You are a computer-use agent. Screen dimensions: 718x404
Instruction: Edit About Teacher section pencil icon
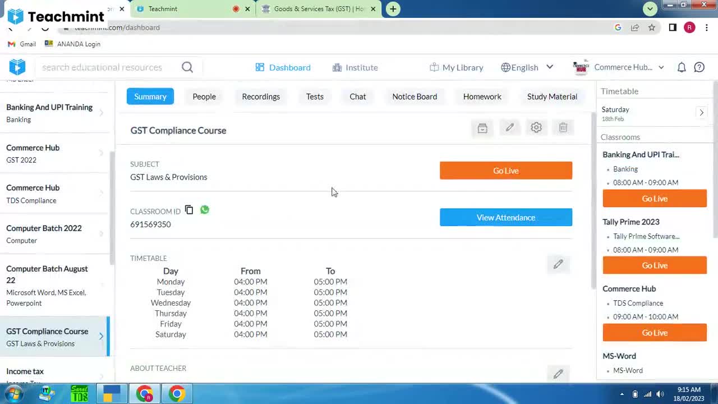(558, 374)
